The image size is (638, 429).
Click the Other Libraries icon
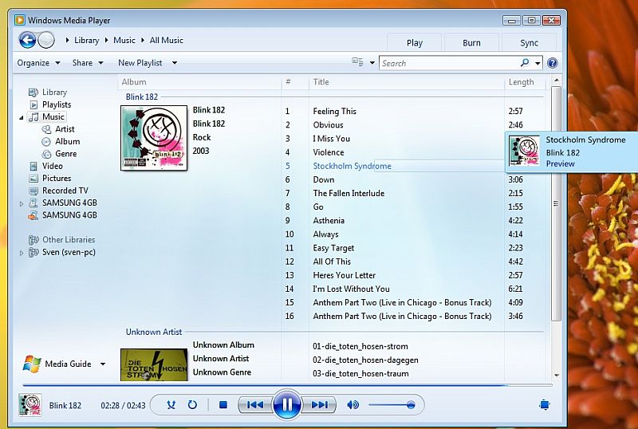pyautogui.click(x=33, y=240)
